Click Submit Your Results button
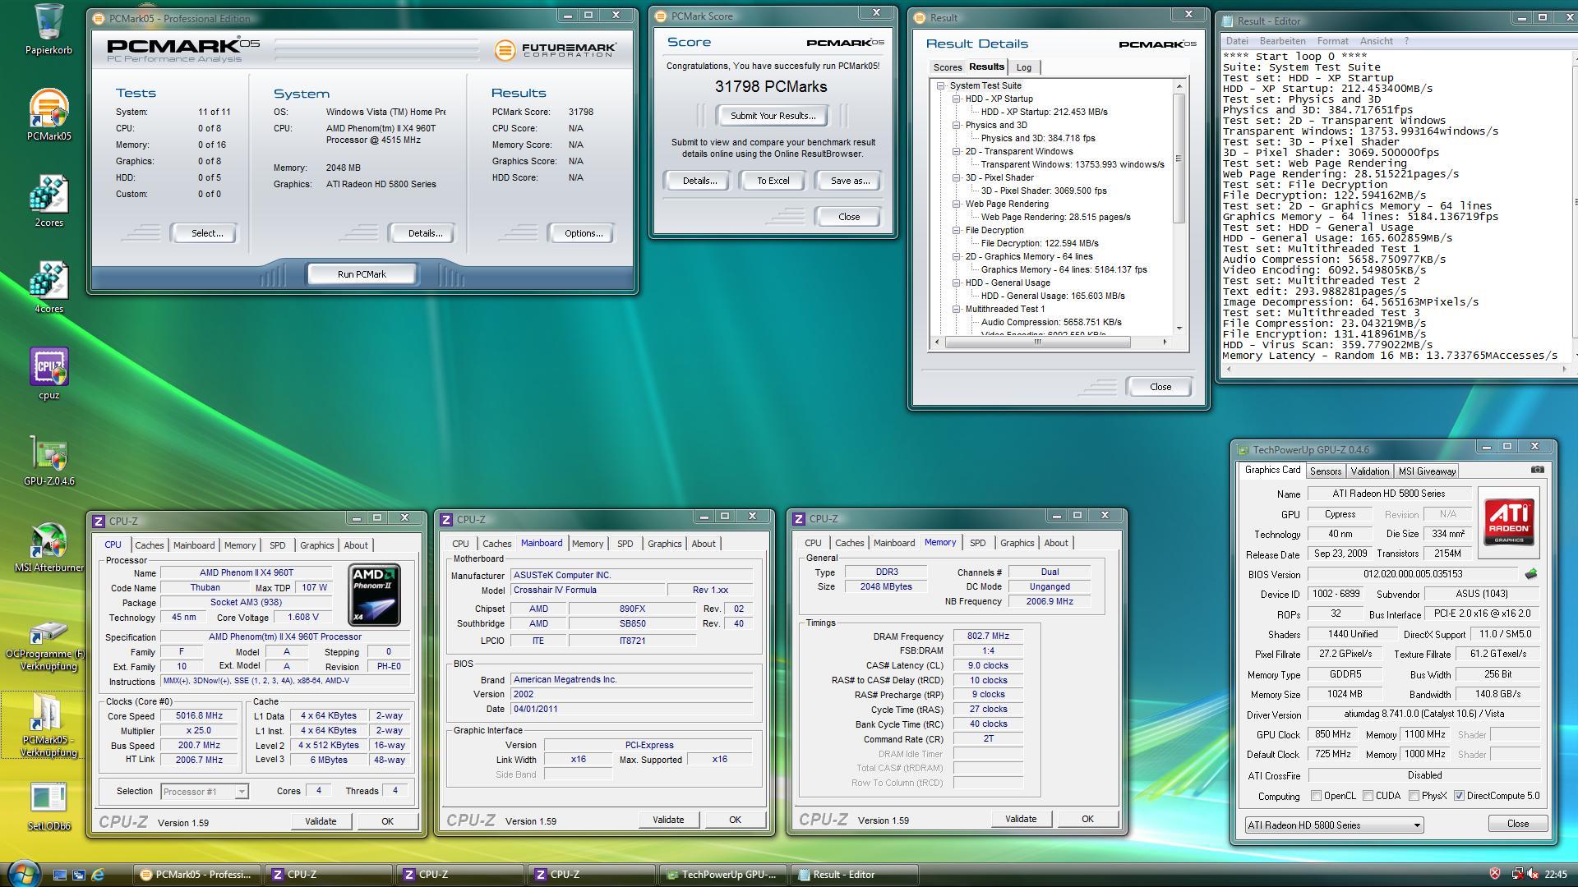This screenshot has height=887, width=1578. [773, 116]
